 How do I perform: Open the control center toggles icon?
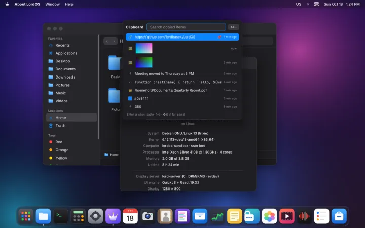[x=316, y=4]
